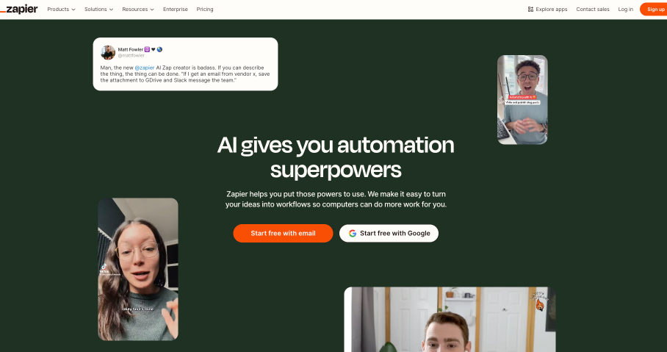Go to the Enterprise page

(176, 9)
